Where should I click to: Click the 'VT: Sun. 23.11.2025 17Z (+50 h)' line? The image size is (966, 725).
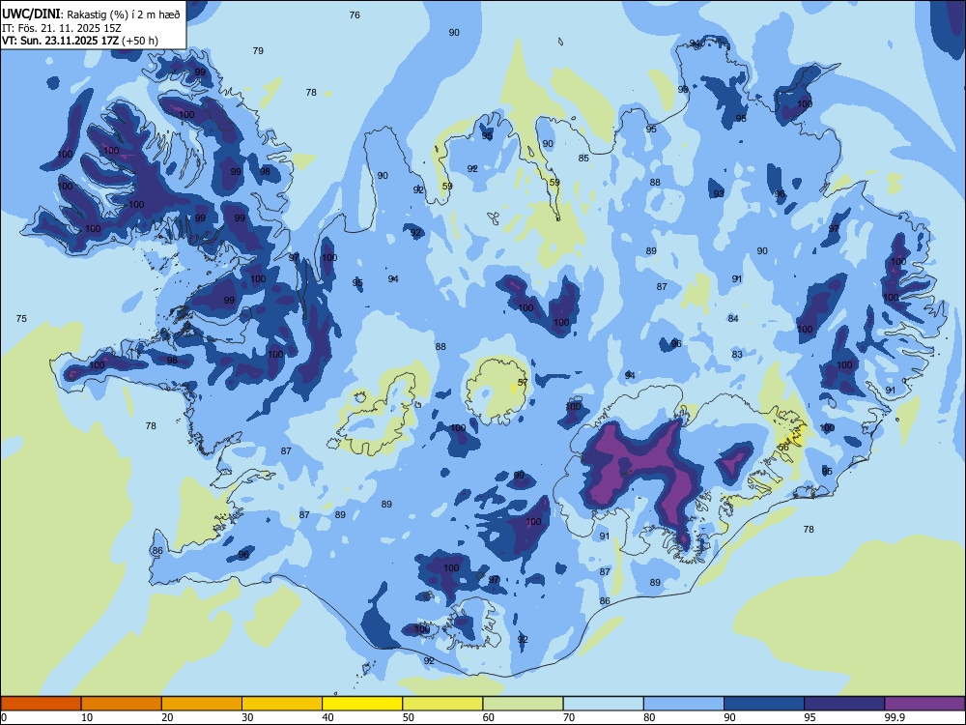click(x=80, y=41)
